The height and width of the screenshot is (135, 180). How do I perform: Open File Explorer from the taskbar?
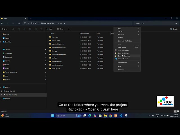click(105, 116)
